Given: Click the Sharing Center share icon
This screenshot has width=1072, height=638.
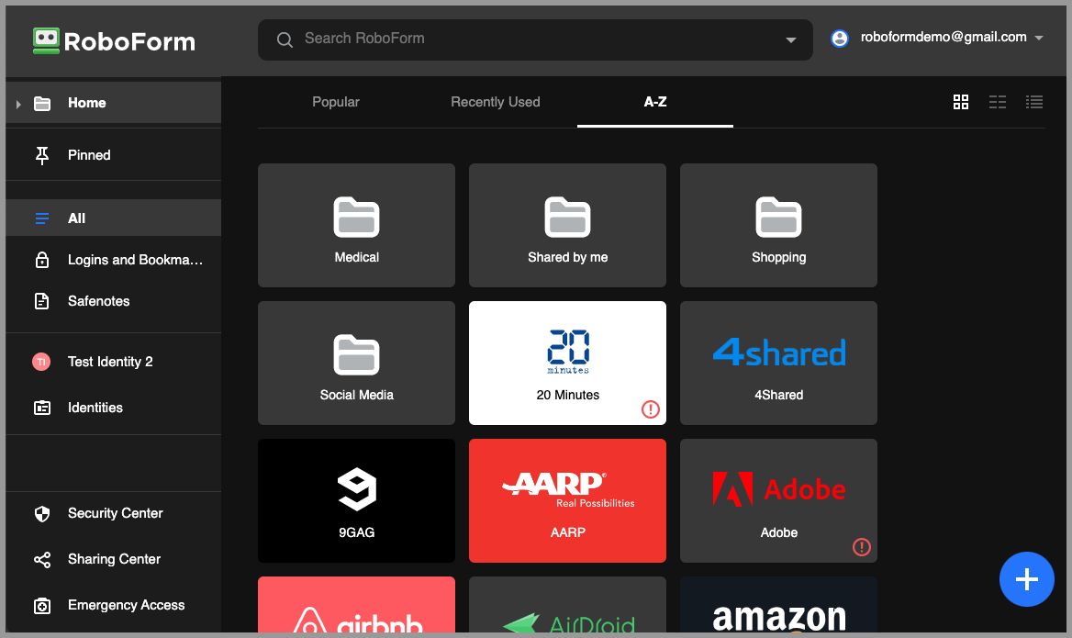Looking at the screenshot, I should (x=41, y=559).
